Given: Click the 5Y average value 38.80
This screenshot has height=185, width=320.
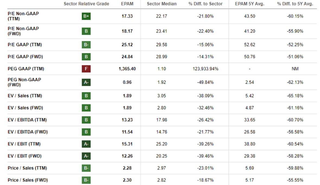Looking at the screenshot, I should (249, 144).
